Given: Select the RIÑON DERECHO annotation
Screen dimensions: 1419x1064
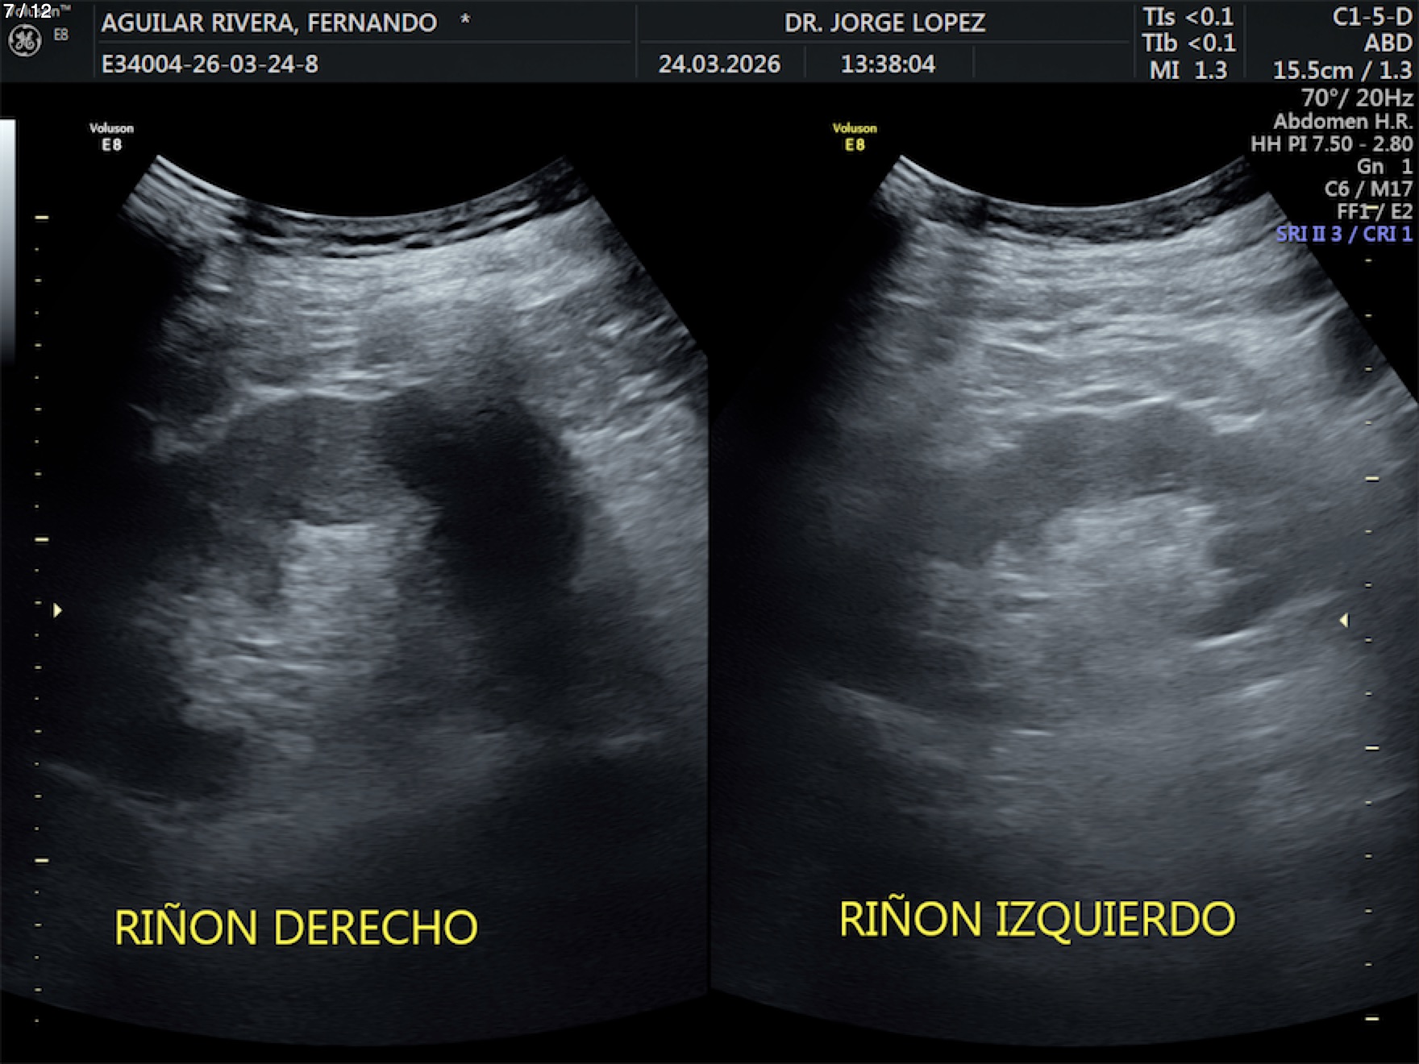Looking at the screenshot, I should [296, 927].
